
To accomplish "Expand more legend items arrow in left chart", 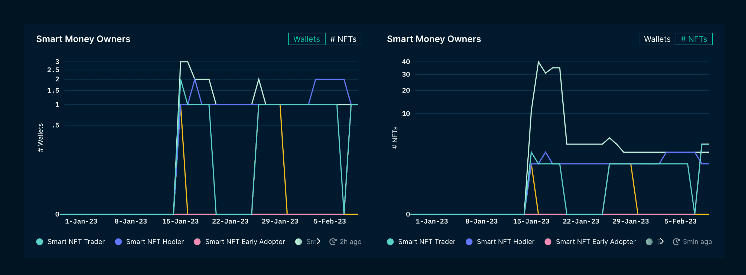I will (319, 241).
